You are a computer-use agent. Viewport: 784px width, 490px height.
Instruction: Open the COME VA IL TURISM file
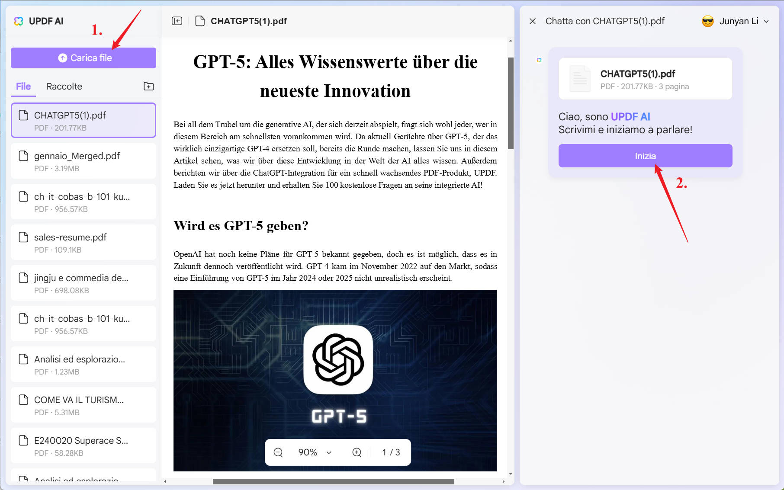84,405
